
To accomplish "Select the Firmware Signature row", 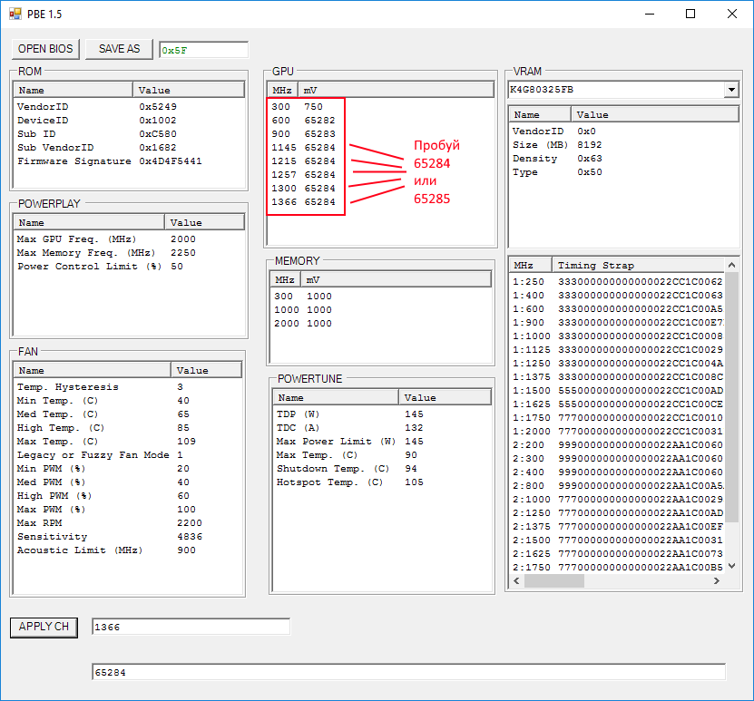I will 129,161.
